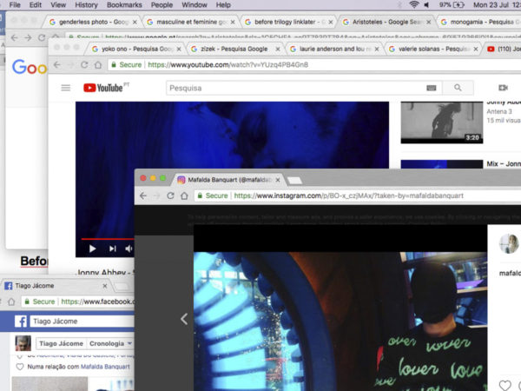Play the YouTube video

pyautogui.click(x=92, y=249)
